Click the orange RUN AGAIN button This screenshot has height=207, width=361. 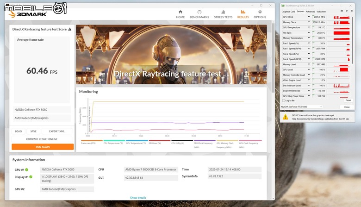(43, 147)
